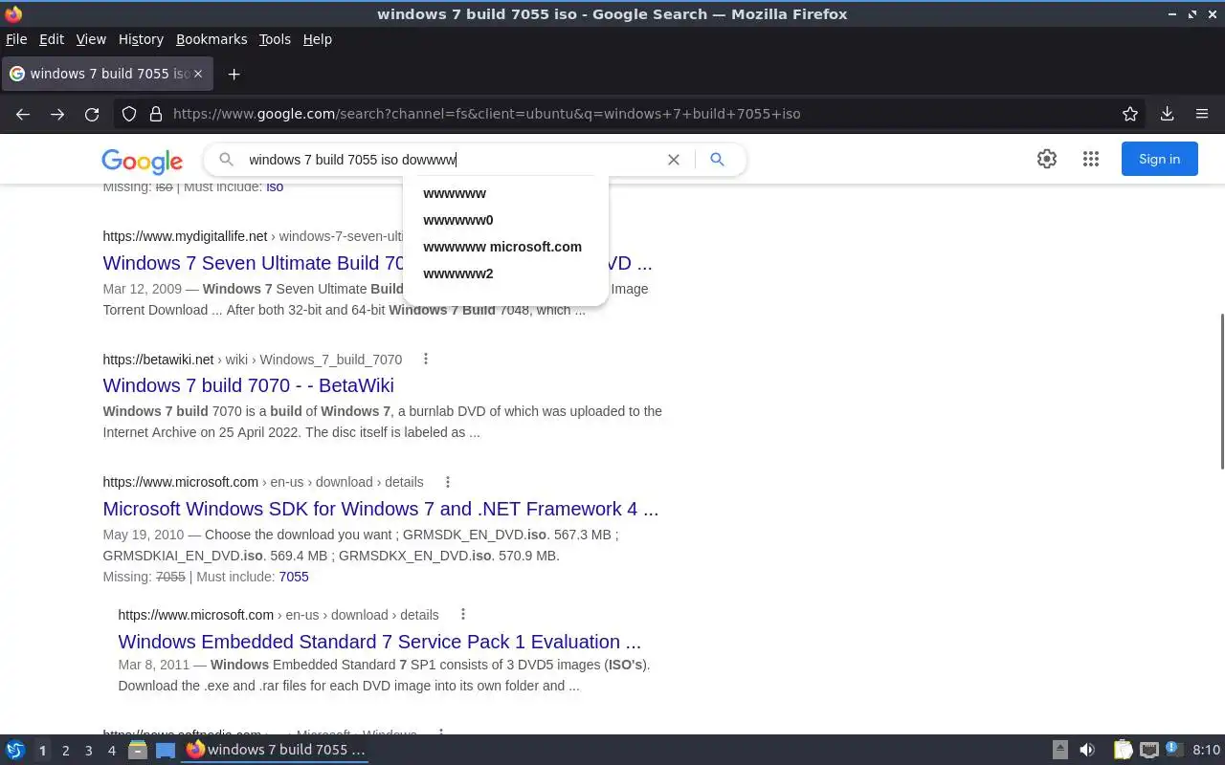The width and height of the screenshot is (1225, 765).
Task: Reload the current page
Action: click(x=92, y=114)
